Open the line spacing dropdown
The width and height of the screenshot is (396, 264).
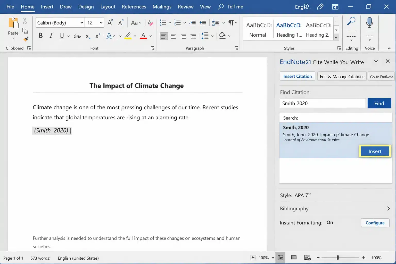pos(212,36)
